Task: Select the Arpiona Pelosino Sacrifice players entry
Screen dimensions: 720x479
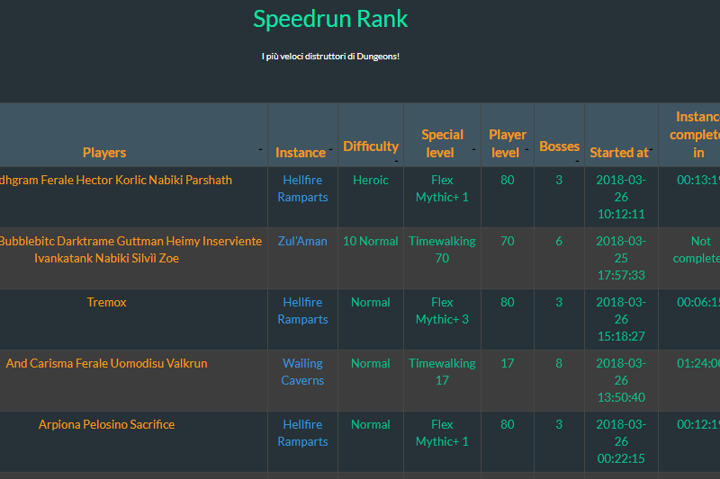Action: pos(106,424)
